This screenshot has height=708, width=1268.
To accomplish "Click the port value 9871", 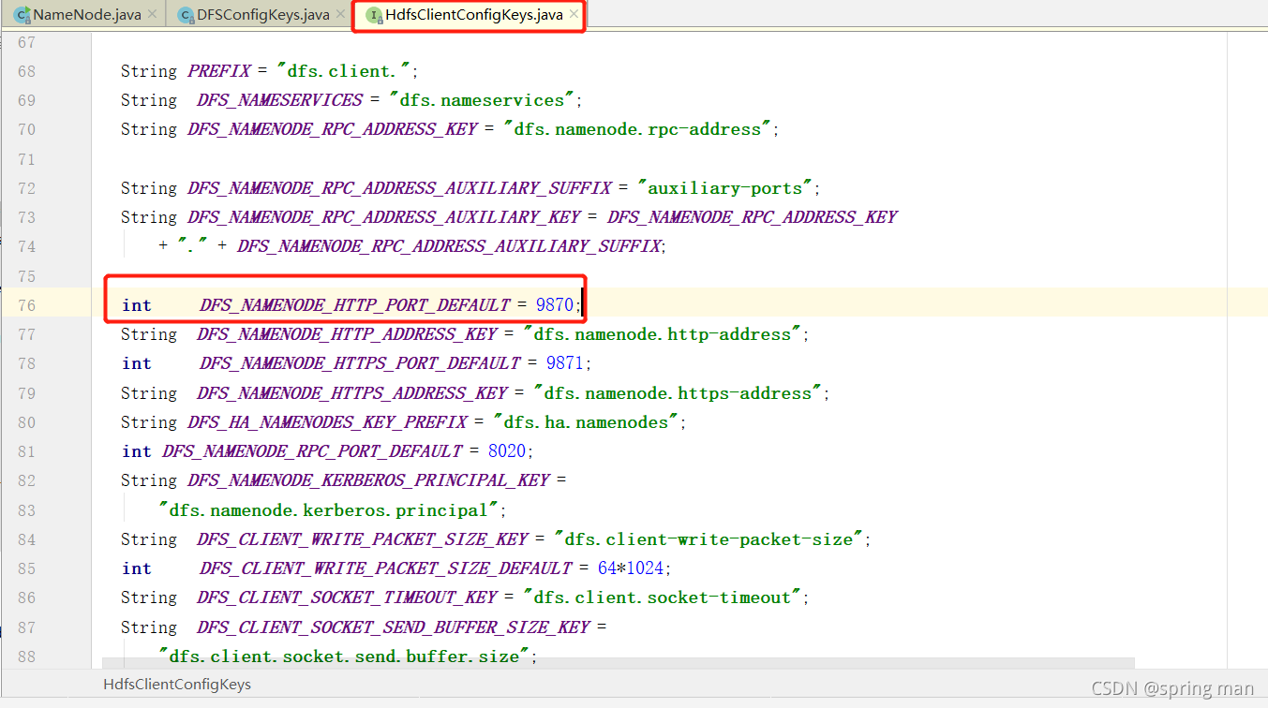I will (564, 363).
